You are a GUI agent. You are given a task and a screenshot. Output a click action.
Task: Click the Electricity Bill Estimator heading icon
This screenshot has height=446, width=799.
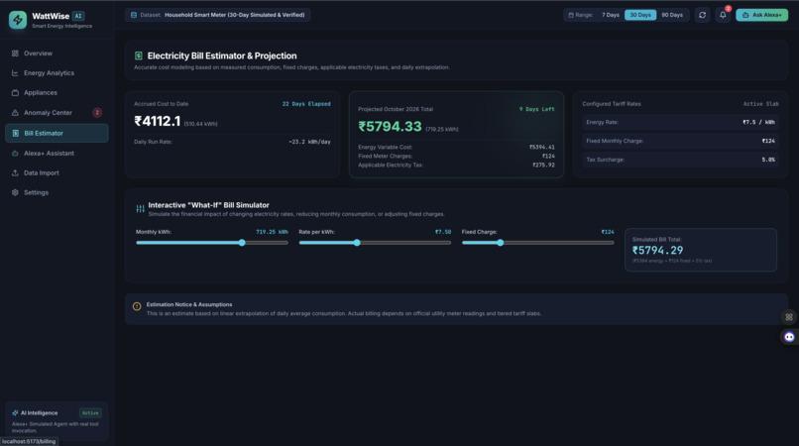(x=139, y=56)
